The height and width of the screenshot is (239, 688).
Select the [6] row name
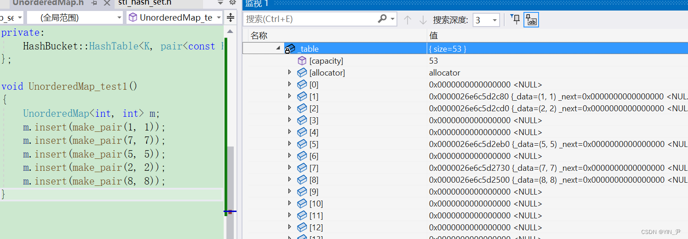[314, 156]
